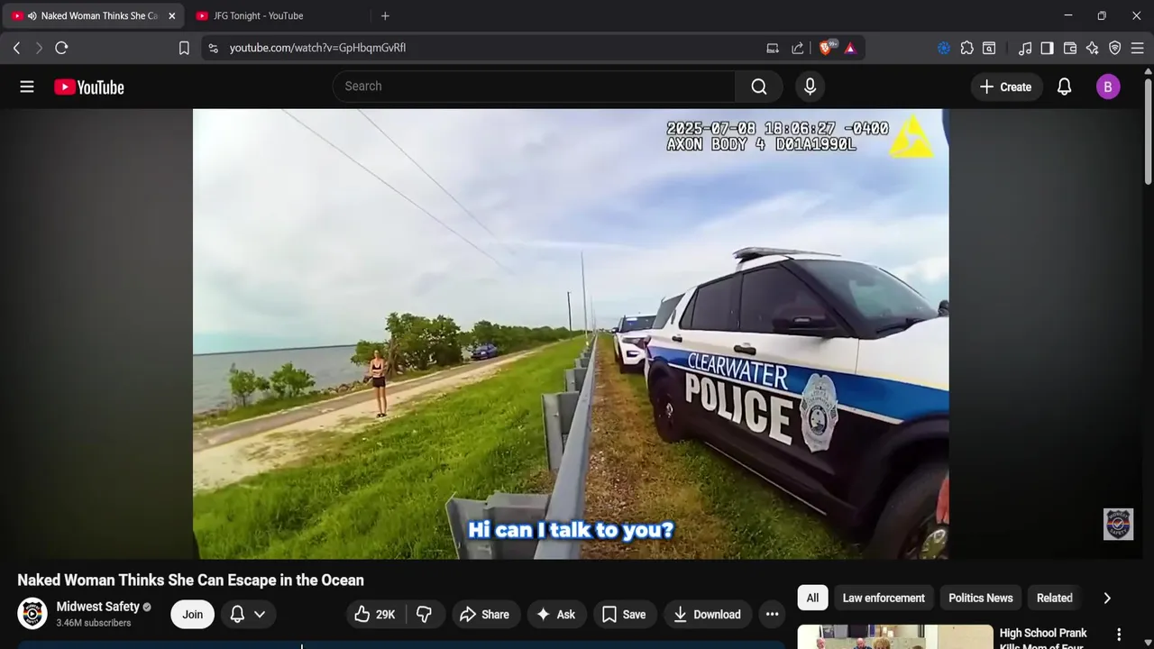Click the address bar URL
Screen dimensions: 1154x649
tap(317, 48)
